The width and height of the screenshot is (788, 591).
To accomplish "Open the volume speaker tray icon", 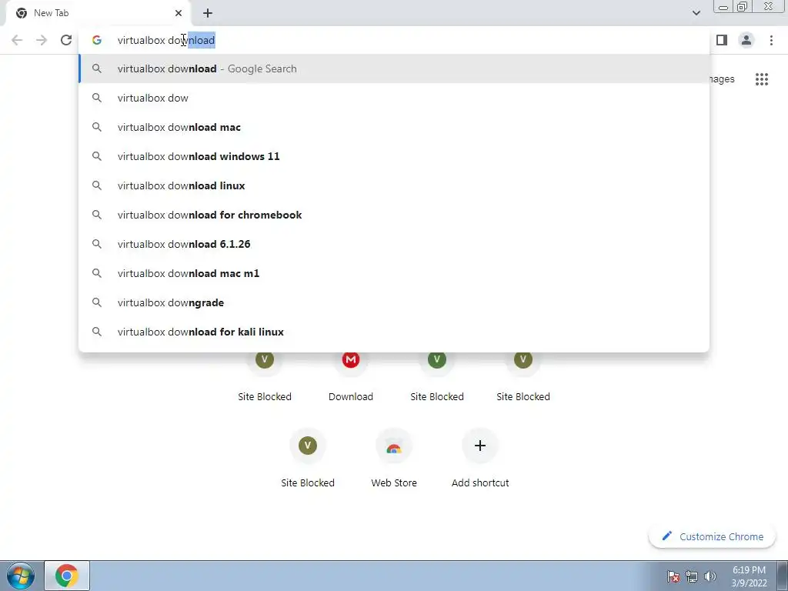I will tap(710, 576).
